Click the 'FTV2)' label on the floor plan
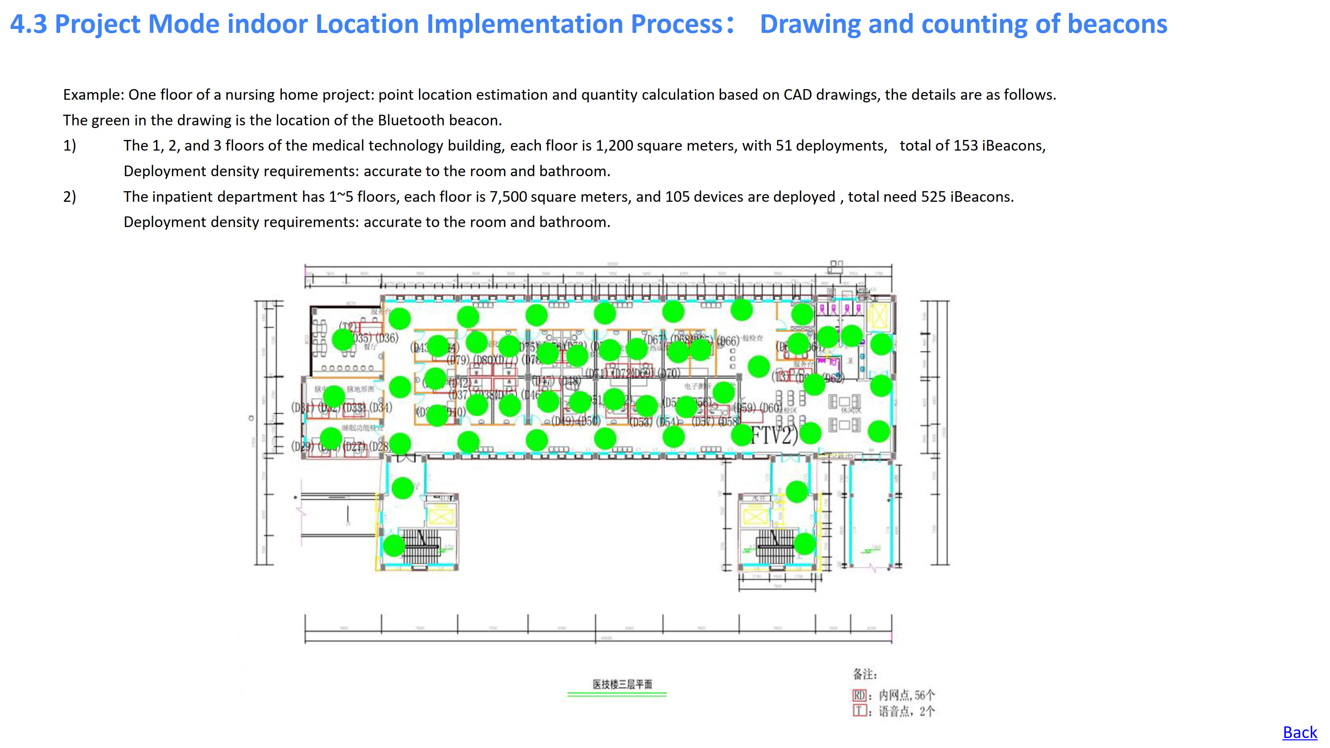This screenshot has height=748, width=1330. pyautogui.click(x=774, y=435)
